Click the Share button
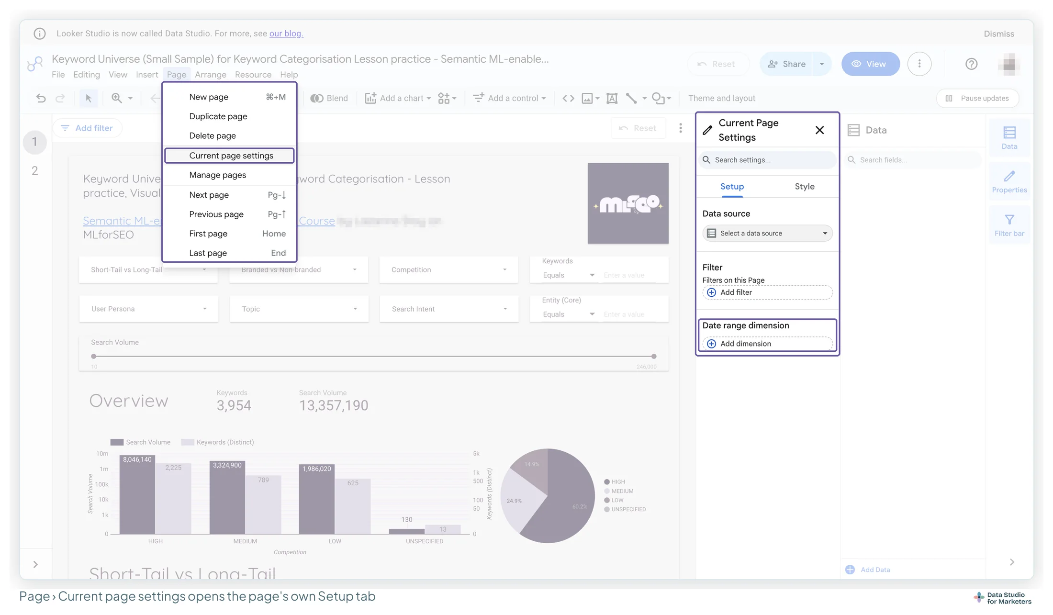This screenshot has height=615, width=1053. (786, 64)
